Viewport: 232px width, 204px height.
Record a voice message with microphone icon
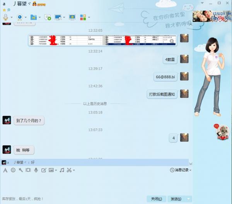[36, 170]
